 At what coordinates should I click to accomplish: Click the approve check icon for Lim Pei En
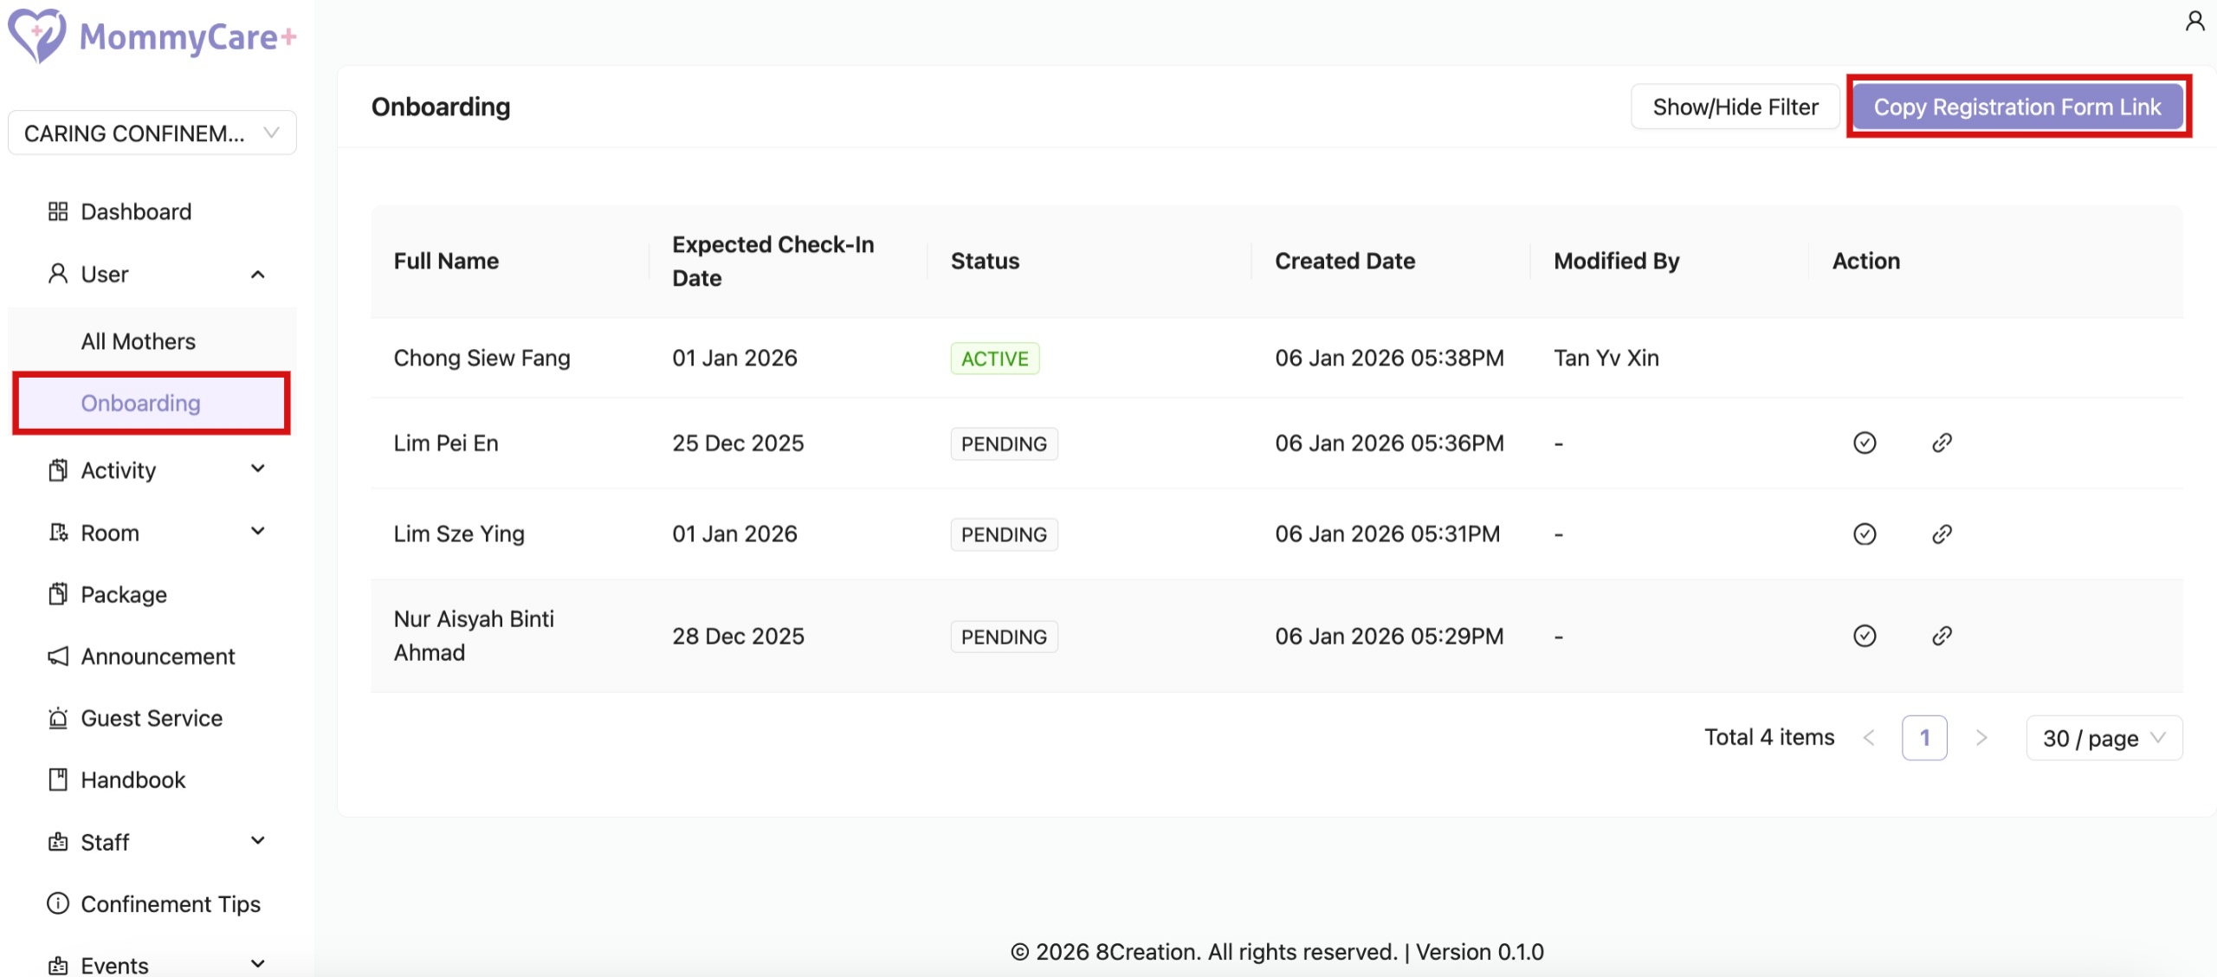1865,443
